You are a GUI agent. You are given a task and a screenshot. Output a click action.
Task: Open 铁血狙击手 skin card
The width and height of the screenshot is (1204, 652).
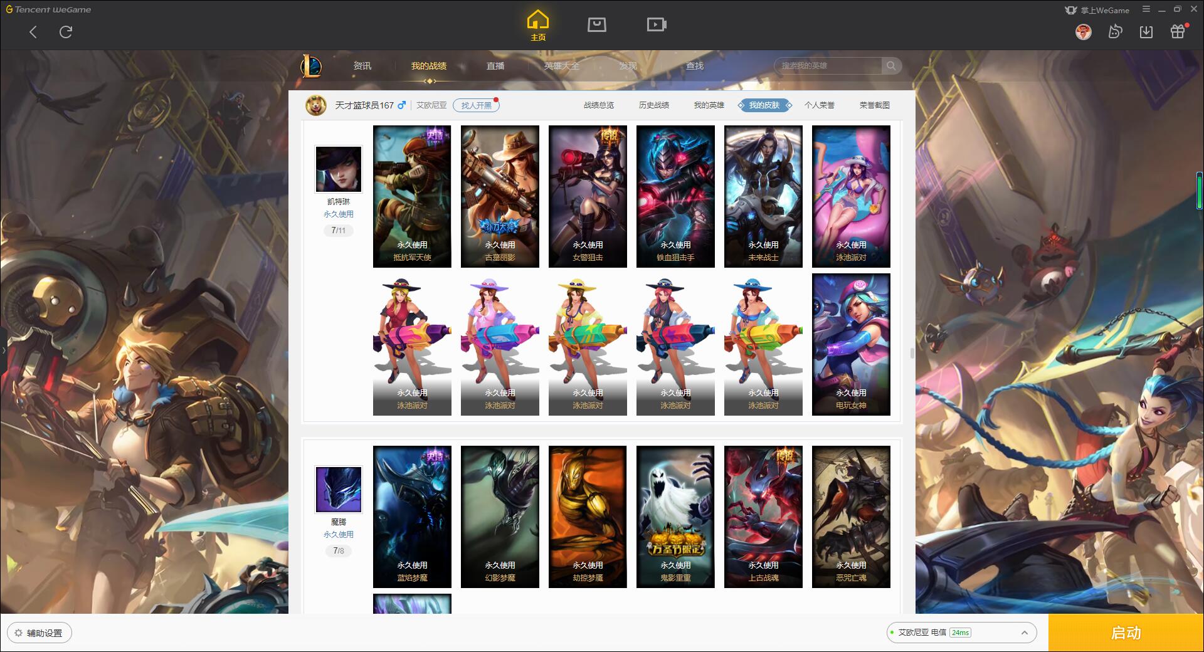pos(675,196)
